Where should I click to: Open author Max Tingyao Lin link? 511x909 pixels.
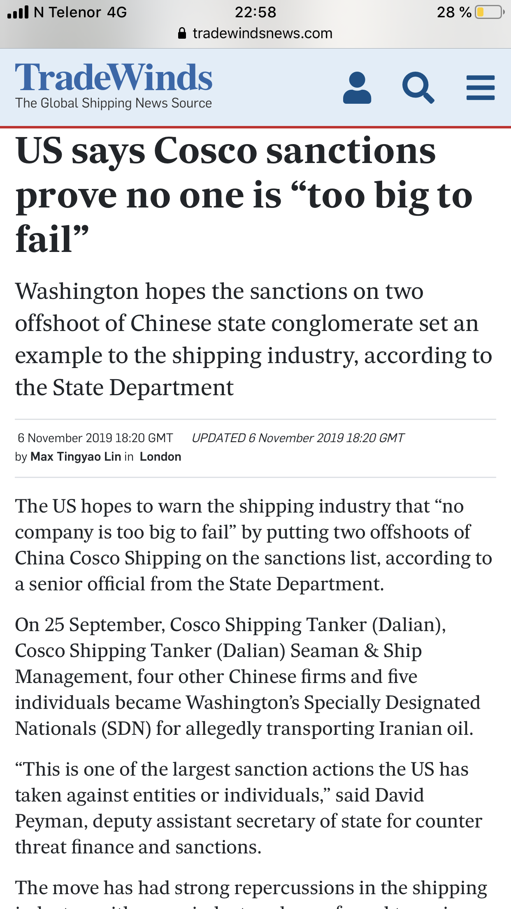pos(76,457)
